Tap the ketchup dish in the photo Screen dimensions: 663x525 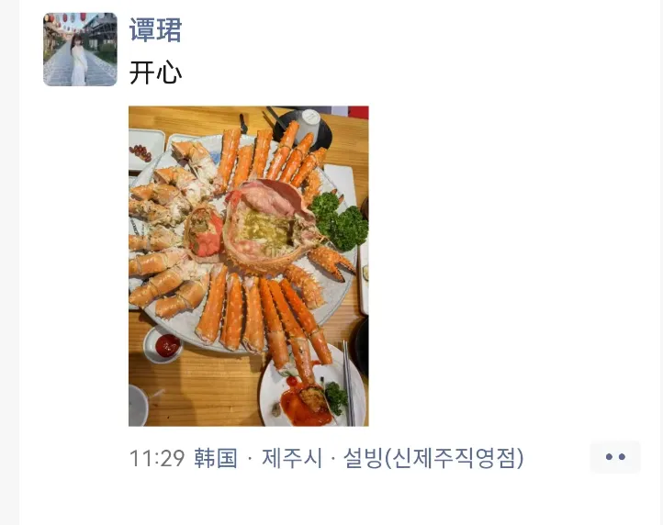163,345
